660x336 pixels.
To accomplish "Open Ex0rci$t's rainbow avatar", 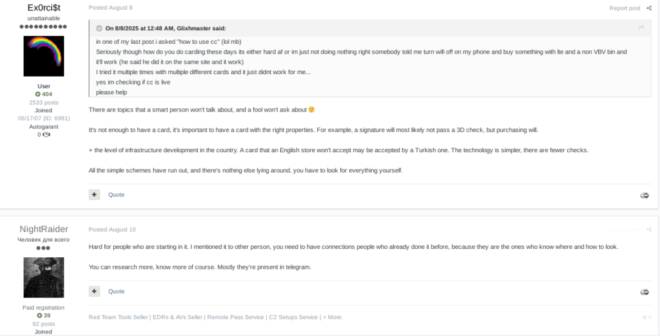I will coord(44,57).
